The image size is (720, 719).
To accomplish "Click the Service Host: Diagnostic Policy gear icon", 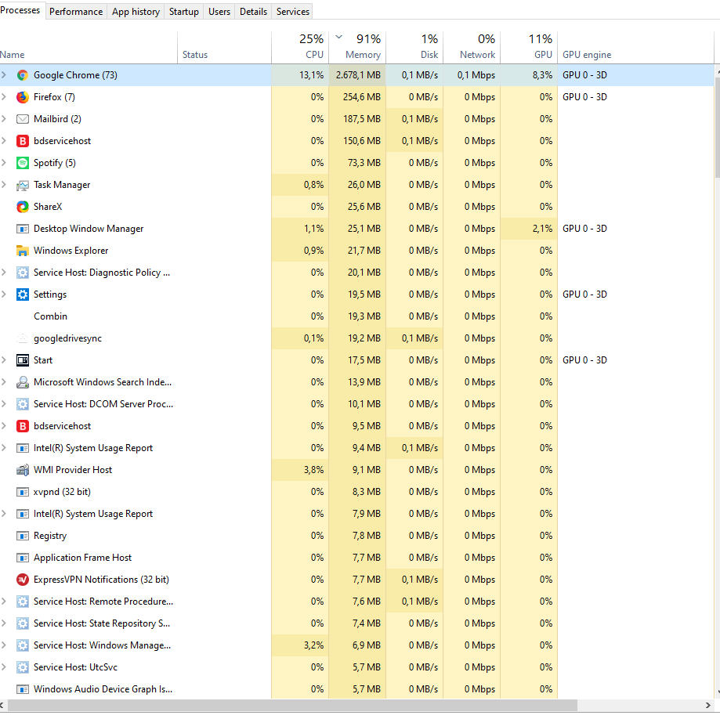I will coord(22,273).
